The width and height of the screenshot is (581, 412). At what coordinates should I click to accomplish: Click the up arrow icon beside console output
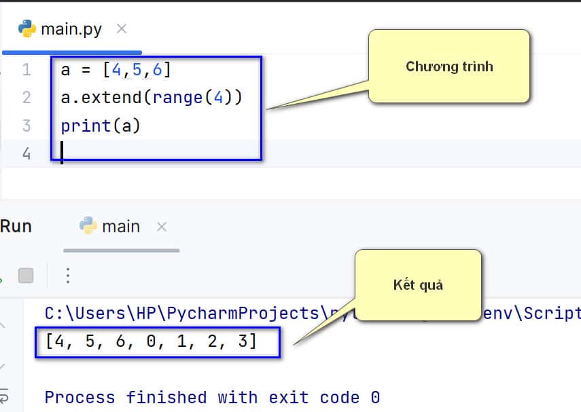pyautogui.click(x=2, y=325)
